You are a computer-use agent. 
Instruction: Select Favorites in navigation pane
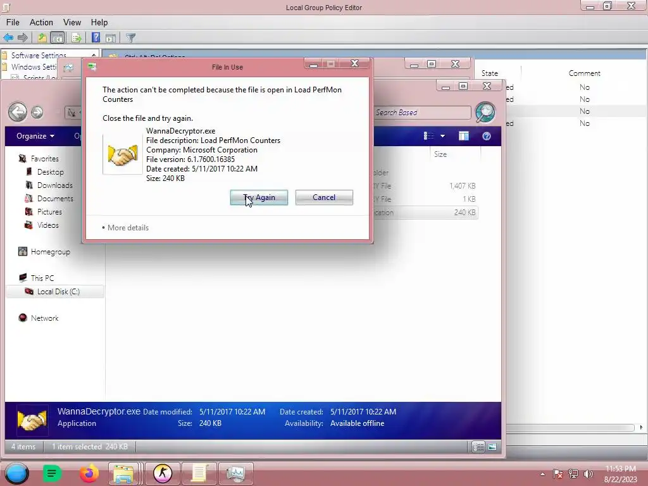tap(45, 159)
